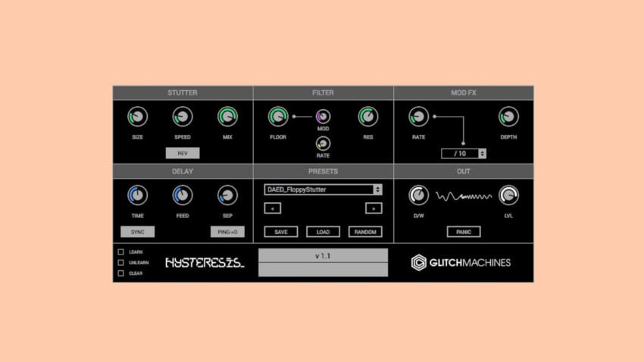
Task: Click the Filter MOD knob
Action: pyautogui.click(x=323, y=117)
